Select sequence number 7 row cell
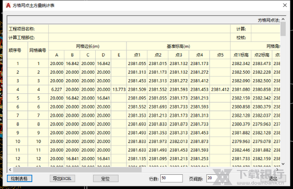 (x=18, y=116)
